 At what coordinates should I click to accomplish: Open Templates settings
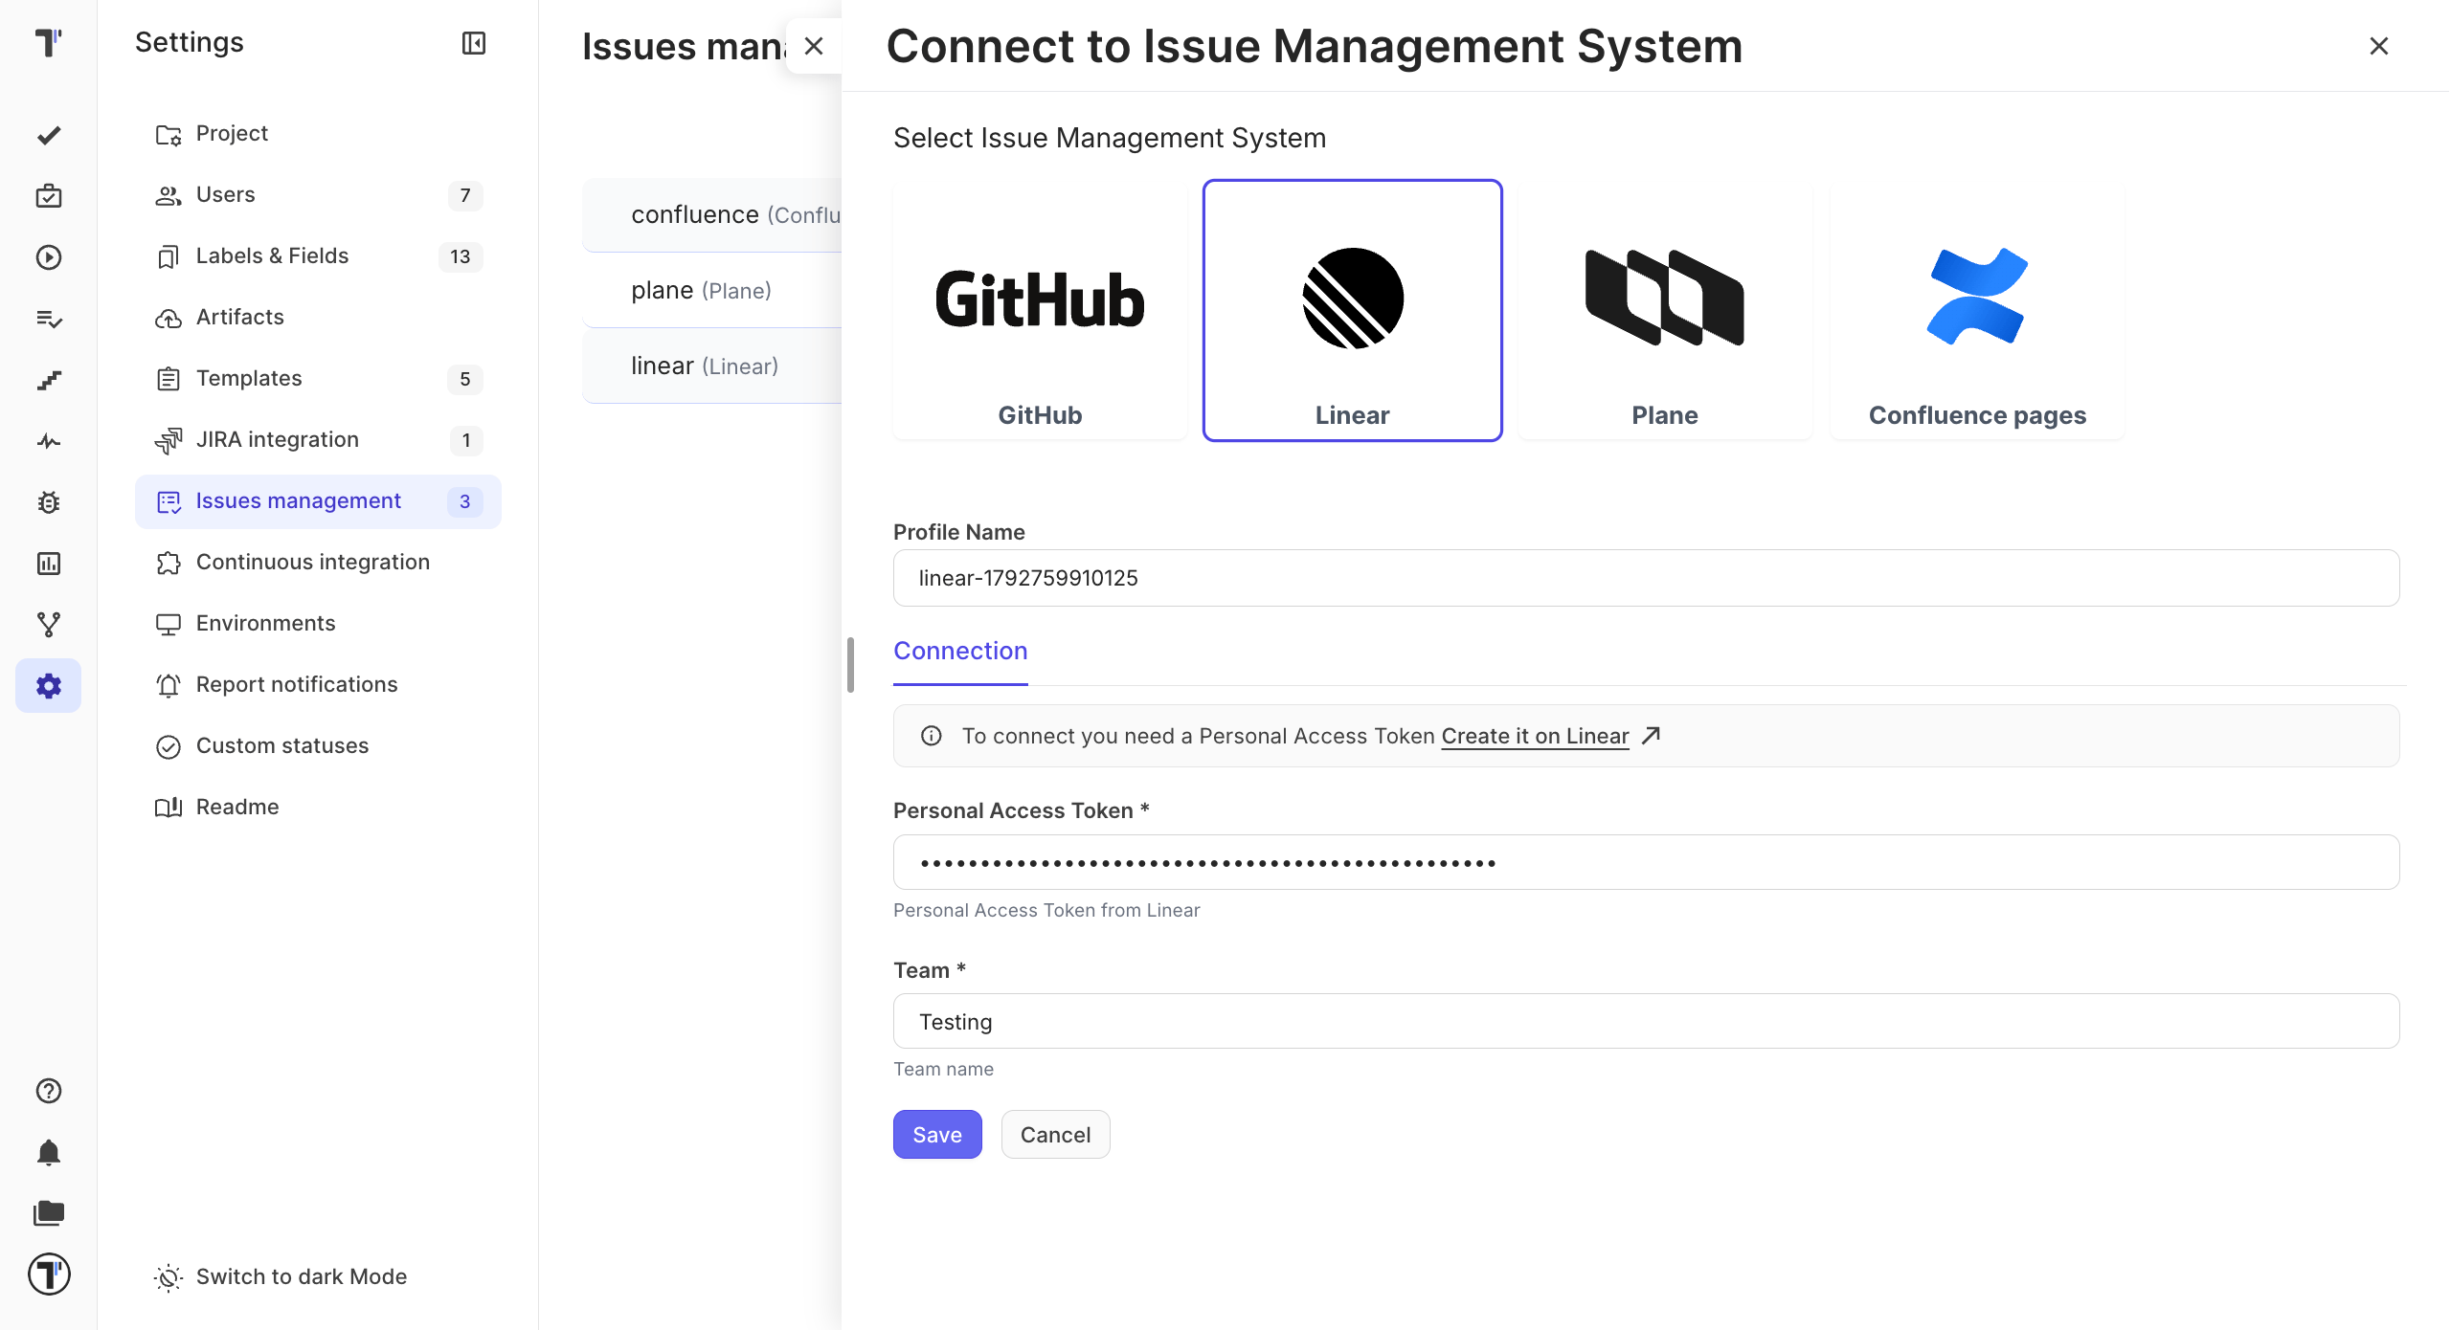click(318, 379)
